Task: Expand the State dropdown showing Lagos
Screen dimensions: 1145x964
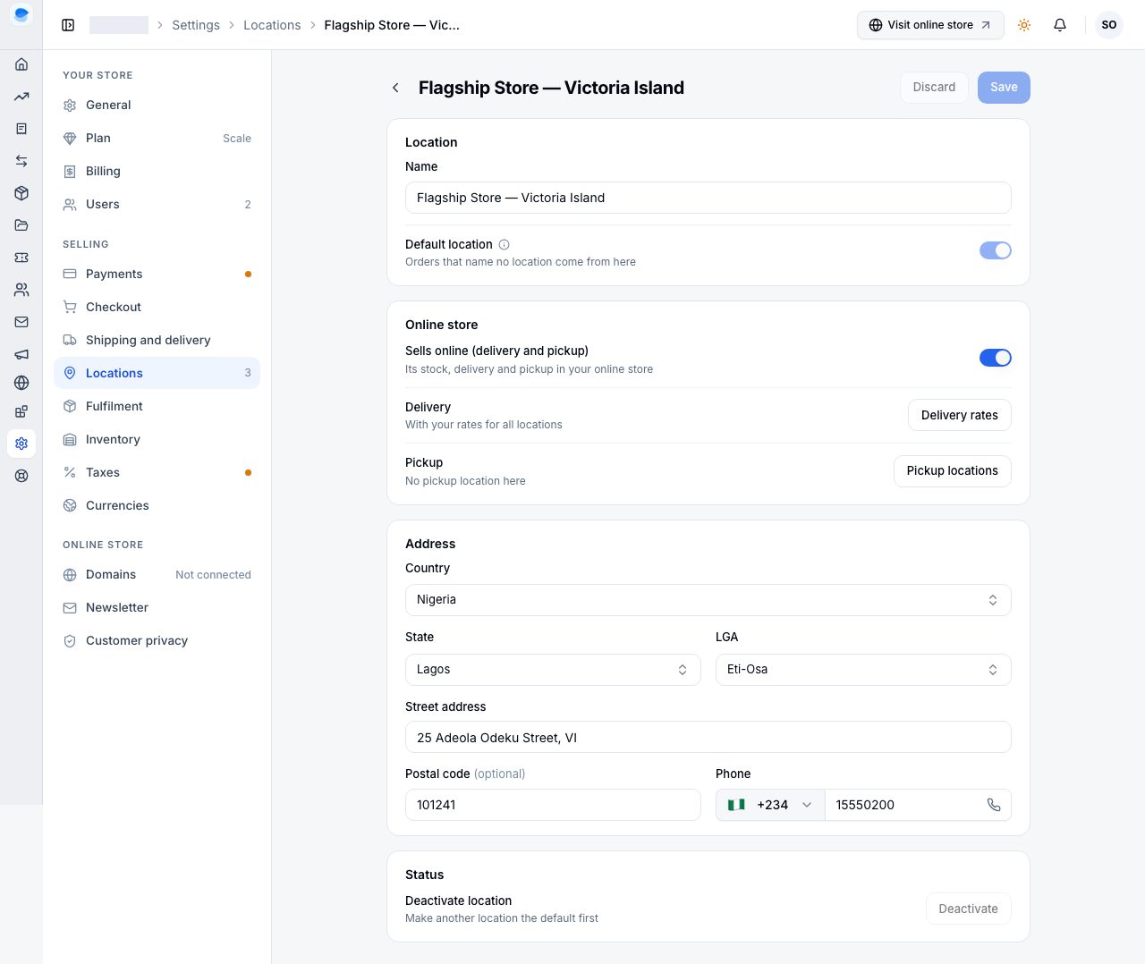Action: 553,670
